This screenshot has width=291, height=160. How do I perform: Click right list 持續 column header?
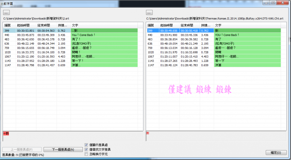[x=207, y=25]
